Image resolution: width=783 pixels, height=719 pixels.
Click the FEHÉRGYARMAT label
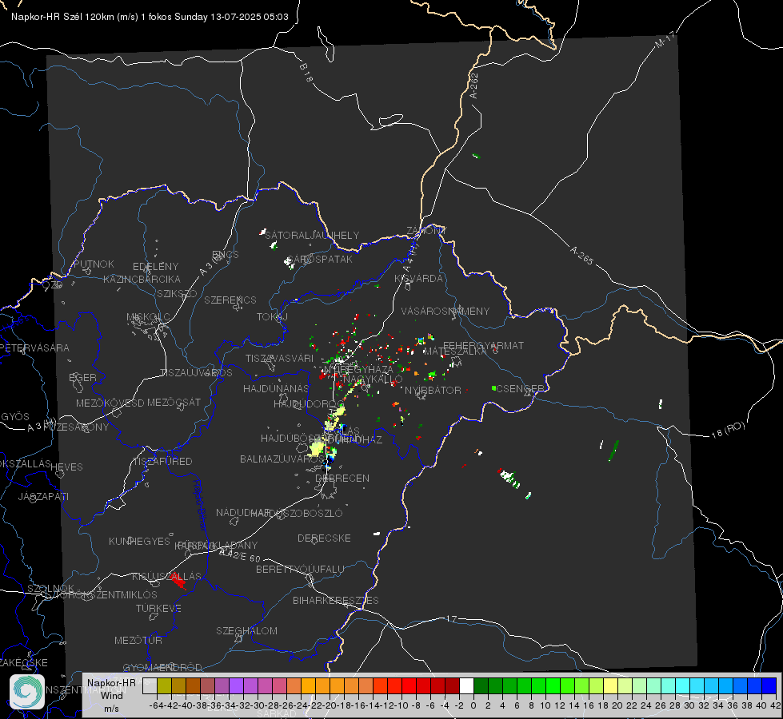pos(483,345)
